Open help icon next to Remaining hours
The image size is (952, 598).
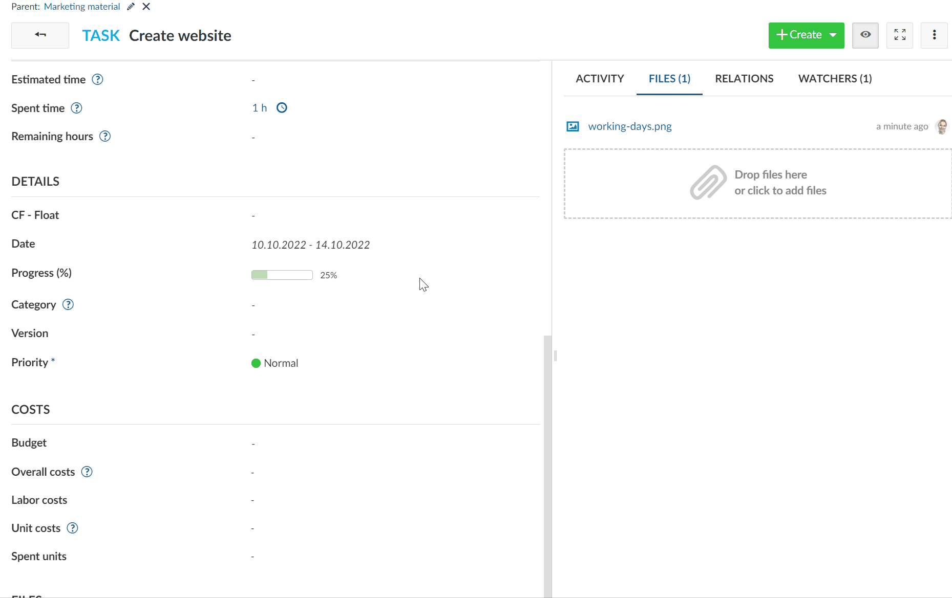tap(105, 137)
